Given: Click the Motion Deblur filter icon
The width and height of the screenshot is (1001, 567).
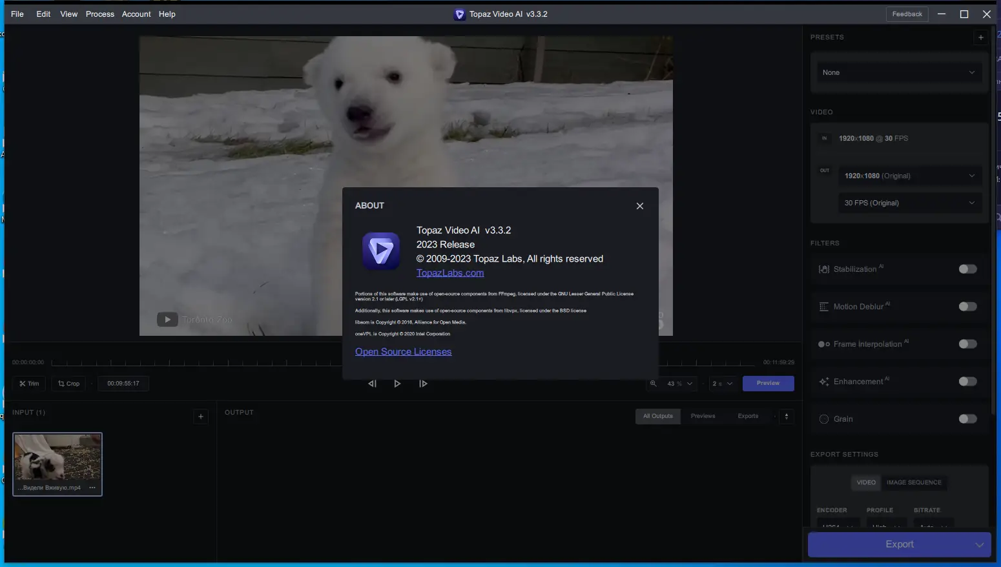Looking at the screenshot, I should [824, 307].
